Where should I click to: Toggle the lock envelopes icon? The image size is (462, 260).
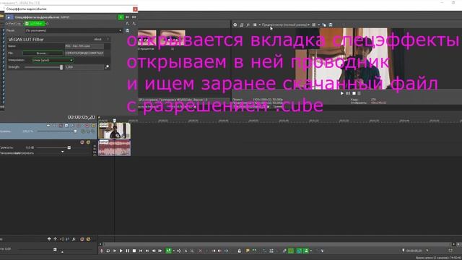pyautogui.click(x=239, y=251)
